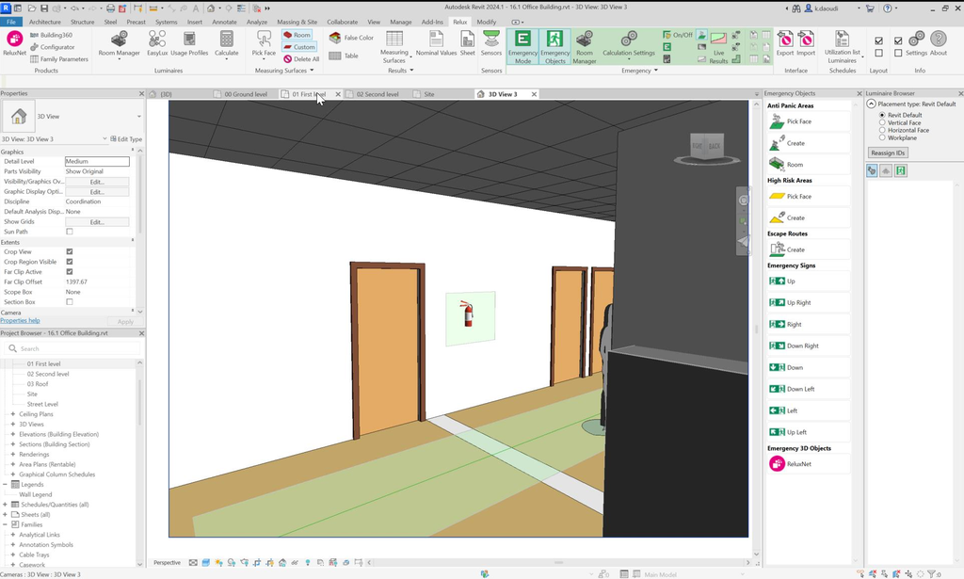Image resolution: width=964 pixels, height=579 pixels.
Task: Open Relux Settings
Action: (x=916, y=43)
